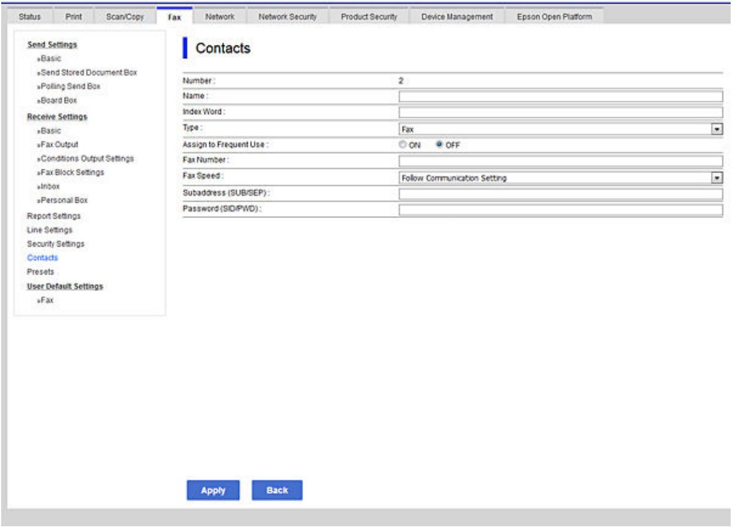Click the Name input field
733x528 pixels.
pyautogui.click(x=561, y=97)
